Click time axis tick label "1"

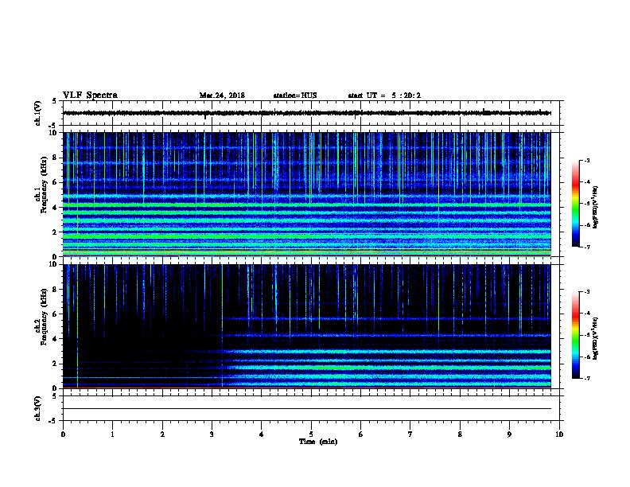(x=112, y=434)
